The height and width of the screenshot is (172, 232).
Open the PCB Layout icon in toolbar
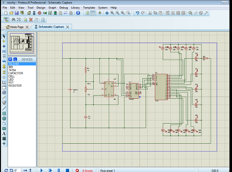point(39,13)
